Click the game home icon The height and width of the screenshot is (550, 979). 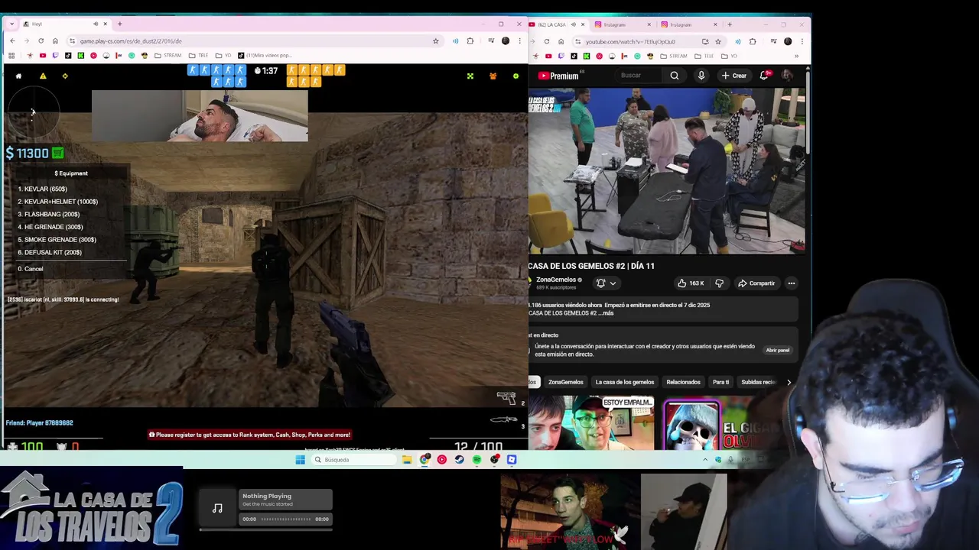click(18, 76)
